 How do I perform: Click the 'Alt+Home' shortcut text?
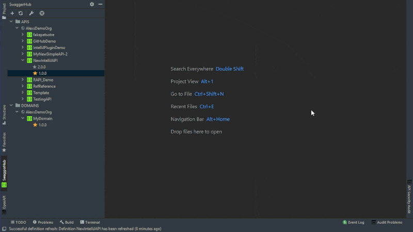point(218,119)
